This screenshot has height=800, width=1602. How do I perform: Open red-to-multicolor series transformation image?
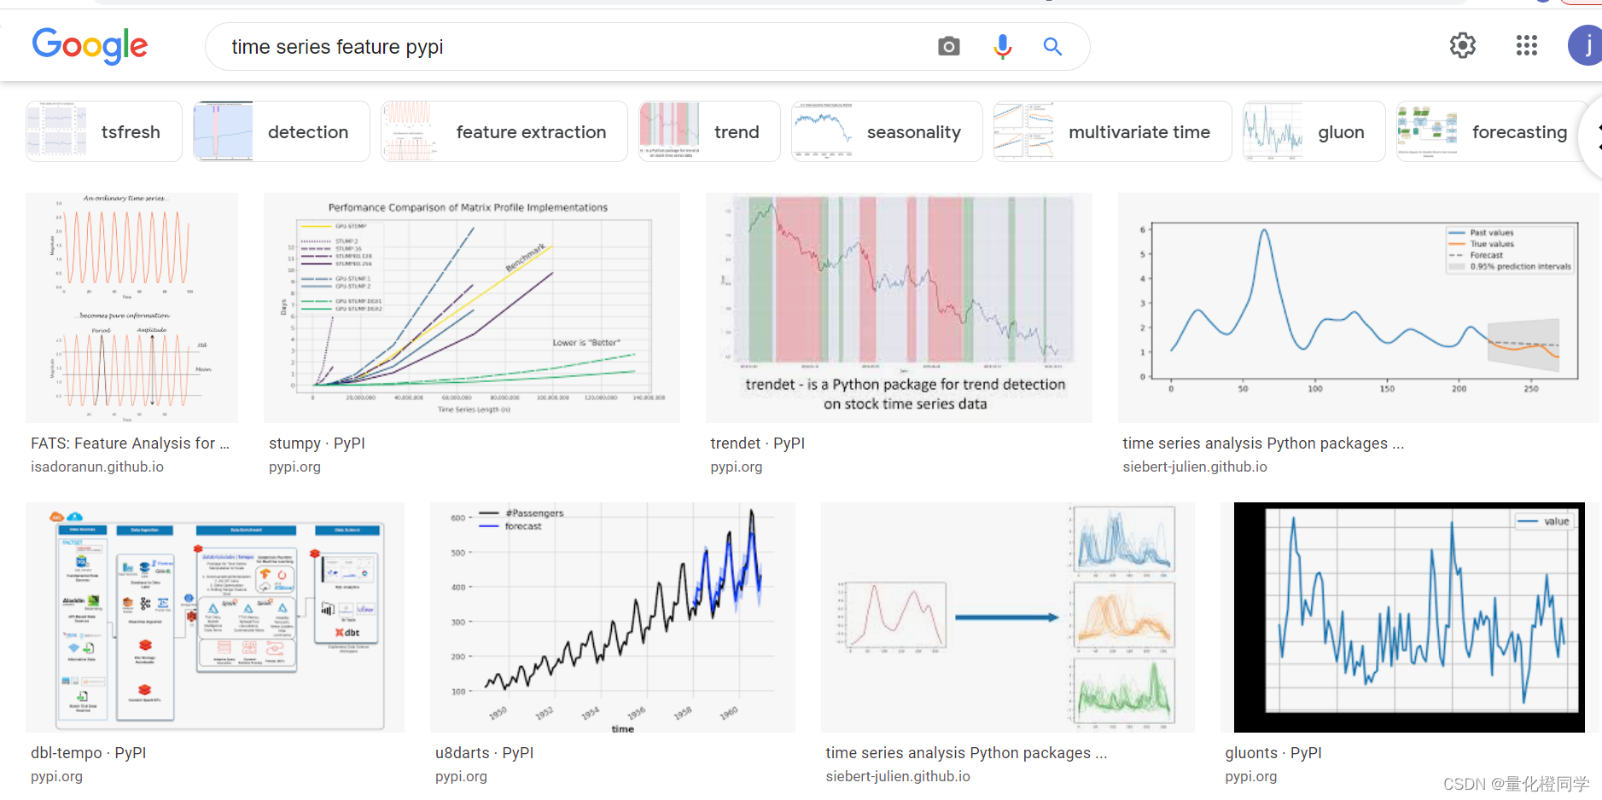click(1008, 617)
